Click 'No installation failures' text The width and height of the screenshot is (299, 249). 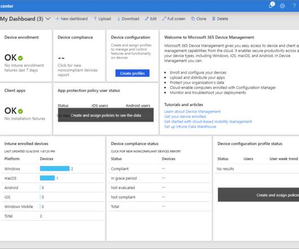[x=25, y=119]
